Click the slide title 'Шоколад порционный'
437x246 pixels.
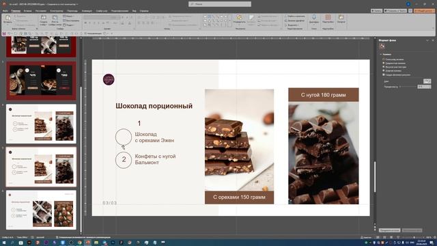tap(154, 106)
